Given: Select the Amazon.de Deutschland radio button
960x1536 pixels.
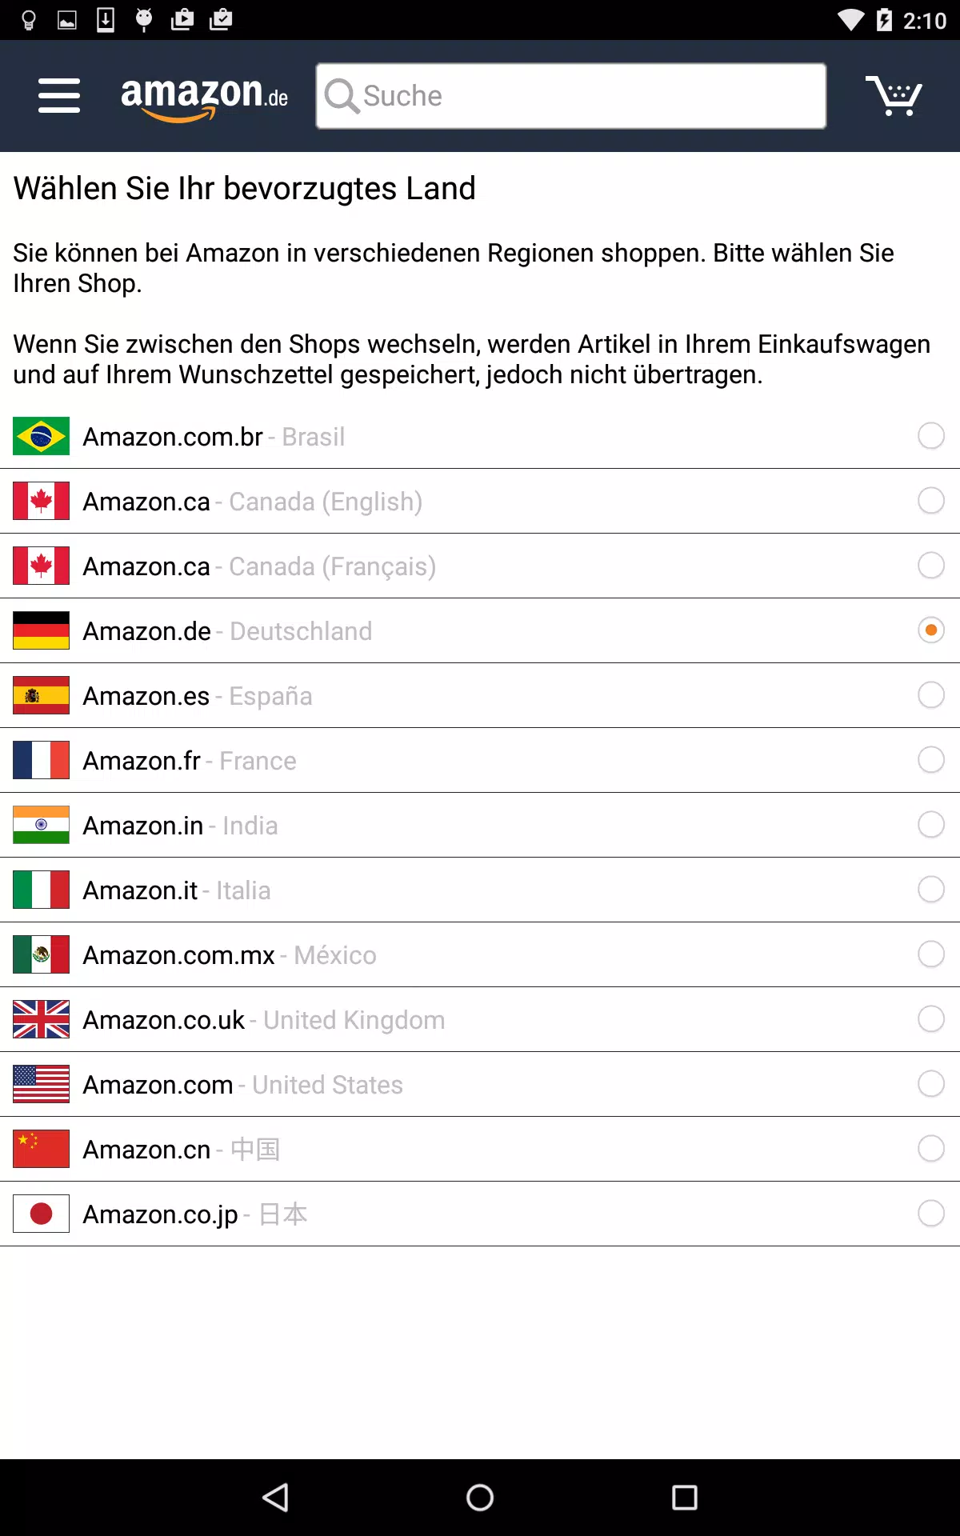Looking at the screenshot, I should pos(931,630).
